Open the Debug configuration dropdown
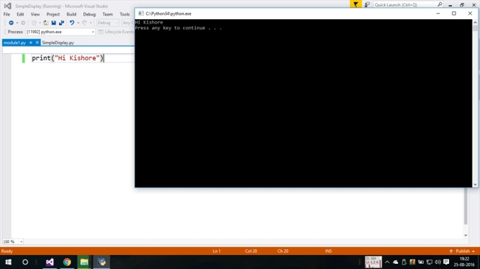 (108, 23)
